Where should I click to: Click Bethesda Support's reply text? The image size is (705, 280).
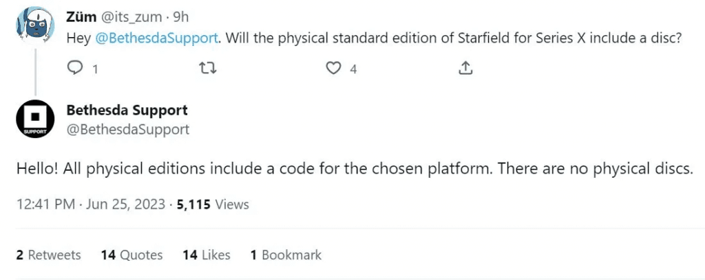click(354, 170)
